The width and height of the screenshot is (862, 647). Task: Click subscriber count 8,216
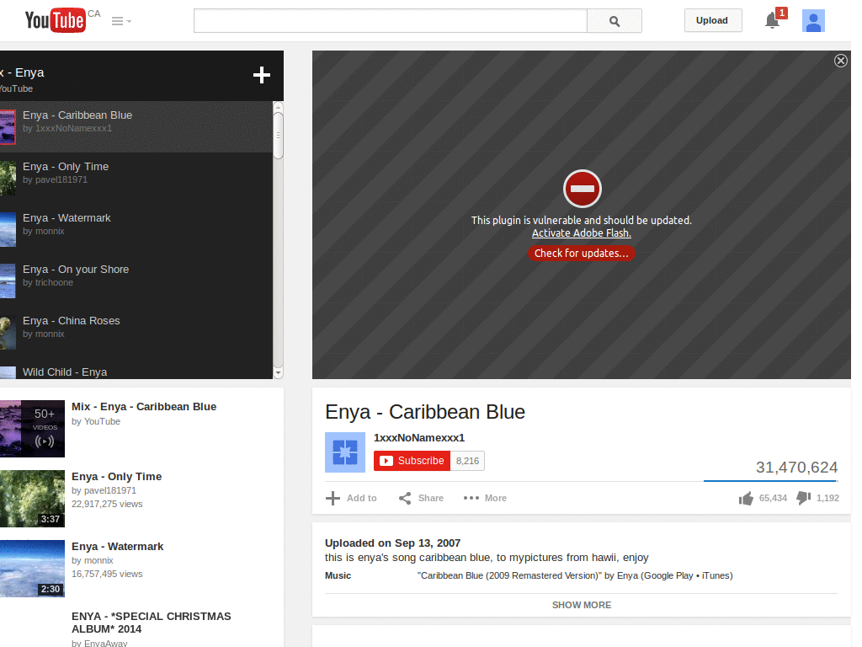tap(467, 461)
